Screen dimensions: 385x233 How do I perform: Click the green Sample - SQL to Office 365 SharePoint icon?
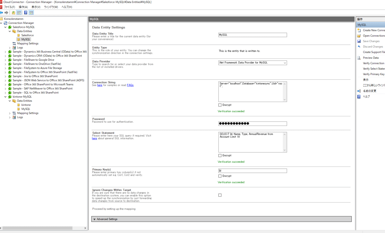10,93
